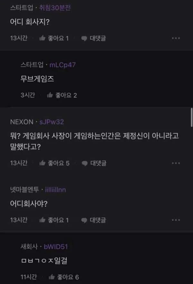Open iilliillnn's username link
Viewport: 193px width, 284px height.
pyautogui.click(x=56, y=190)
